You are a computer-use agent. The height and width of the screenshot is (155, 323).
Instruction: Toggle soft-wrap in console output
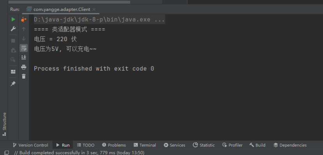(24, 48)
